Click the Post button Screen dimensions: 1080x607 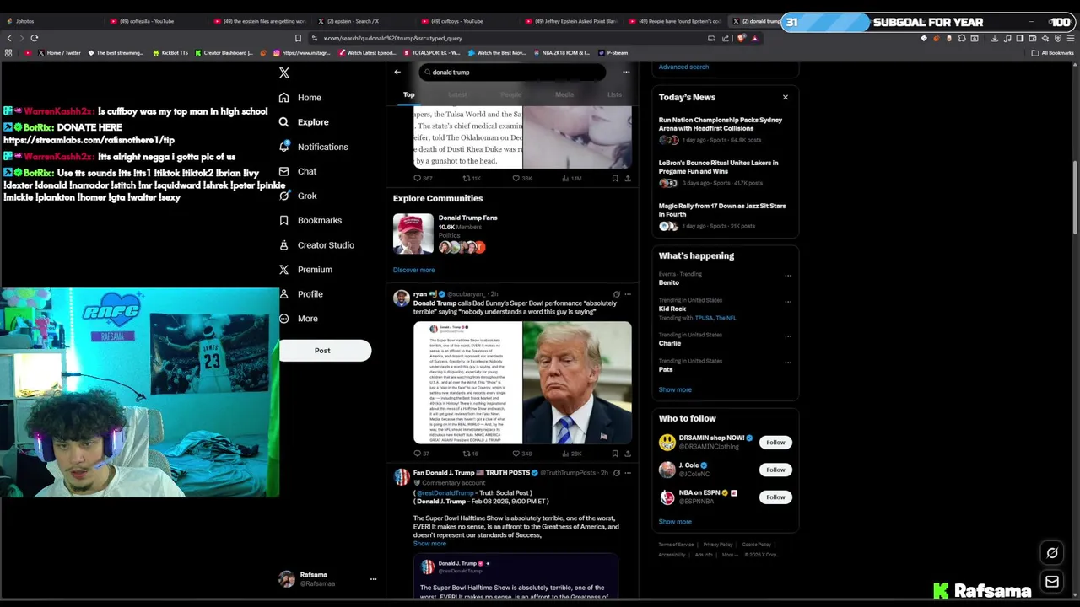(325, 351)
